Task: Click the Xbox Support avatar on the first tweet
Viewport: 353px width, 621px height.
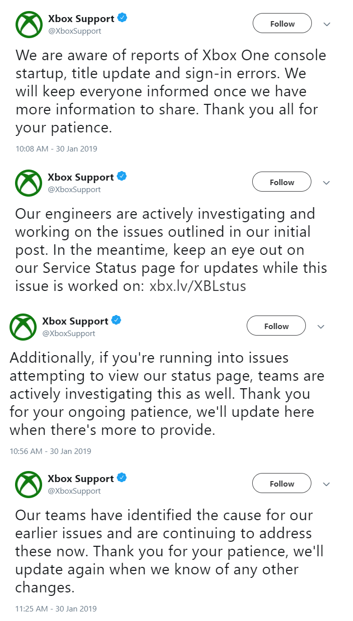Action: coord(29,23)
